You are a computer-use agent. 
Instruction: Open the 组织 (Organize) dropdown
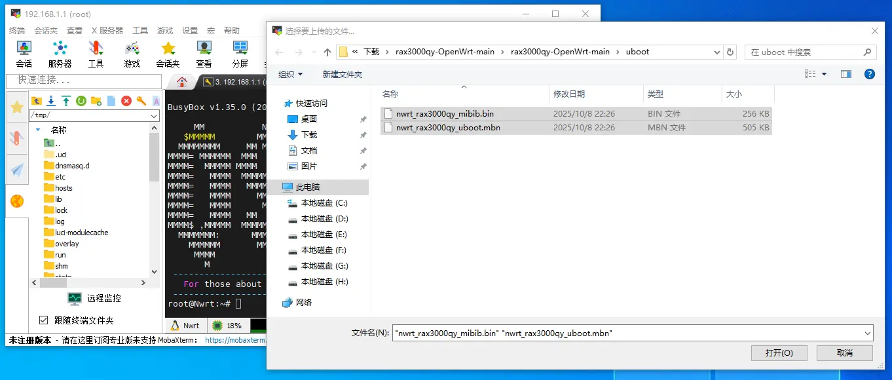(290, 74)
